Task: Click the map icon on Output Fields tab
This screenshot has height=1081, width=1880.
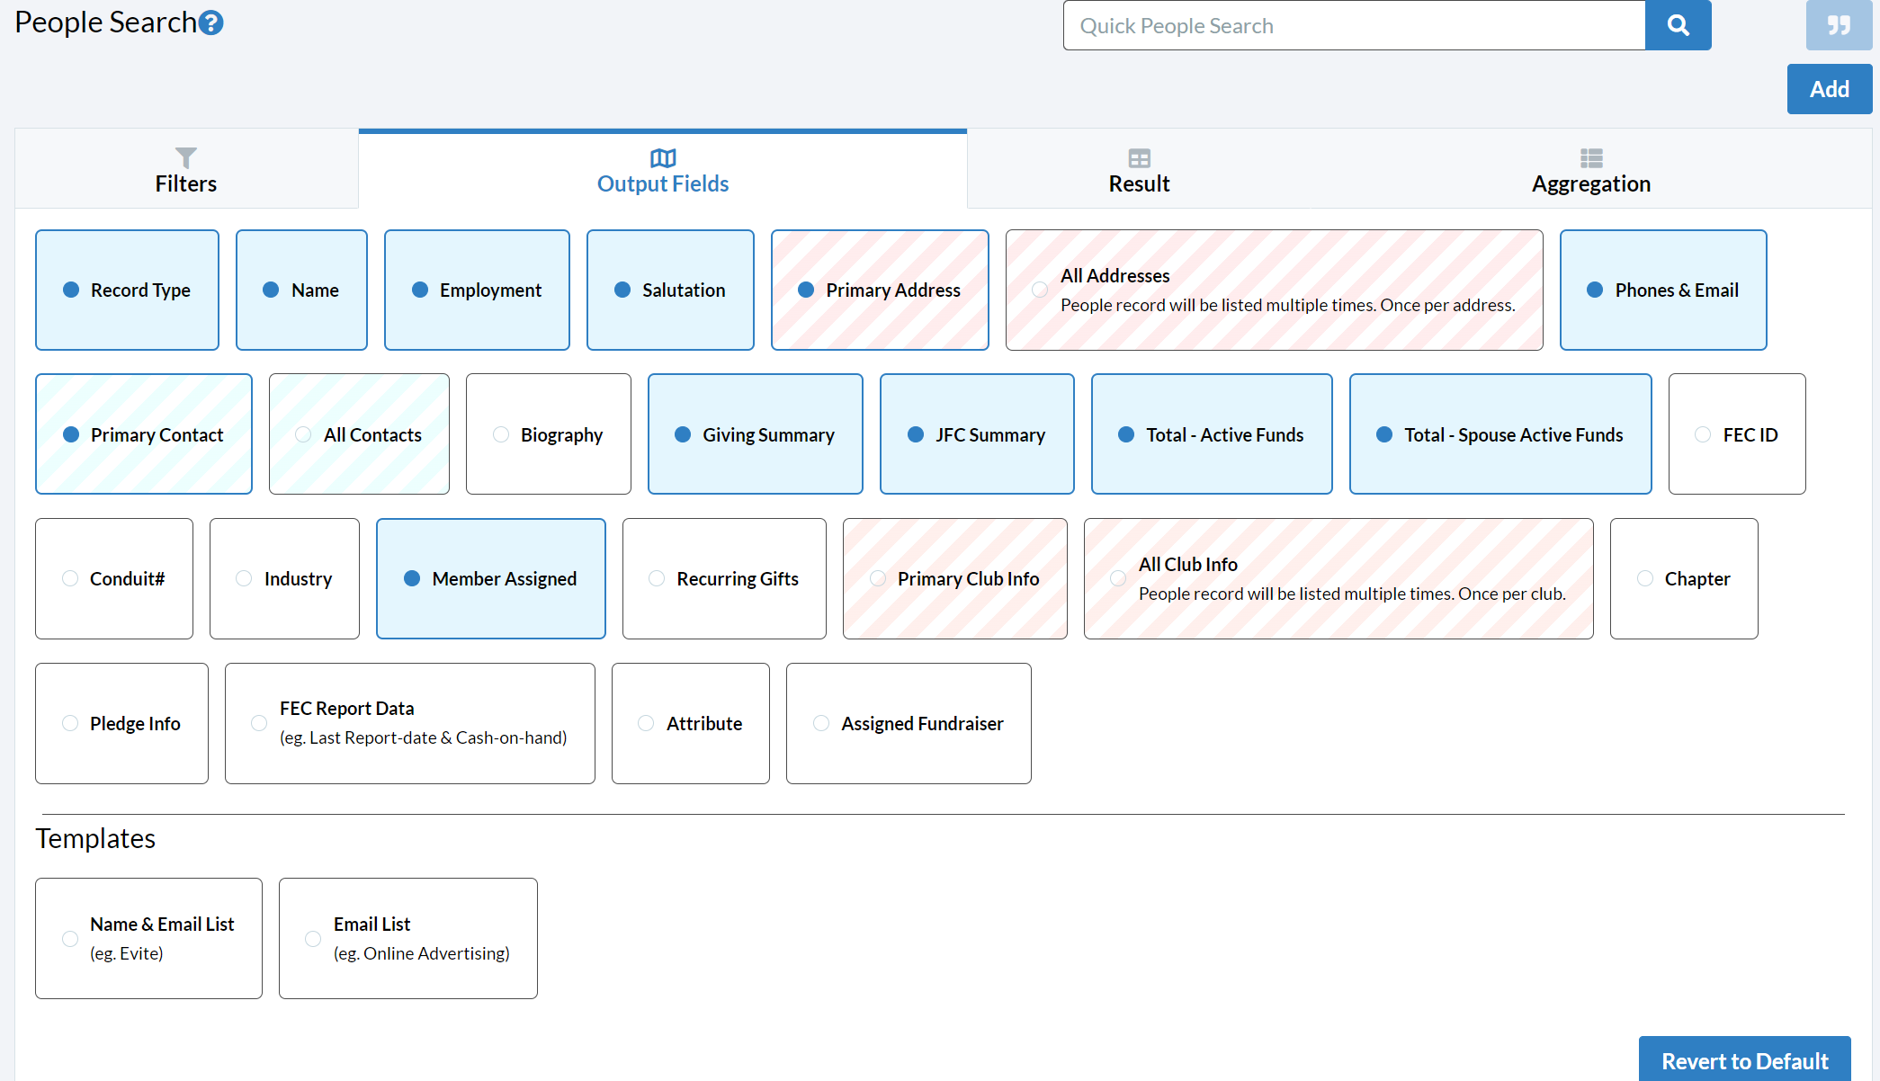Action: click(663, 158)
